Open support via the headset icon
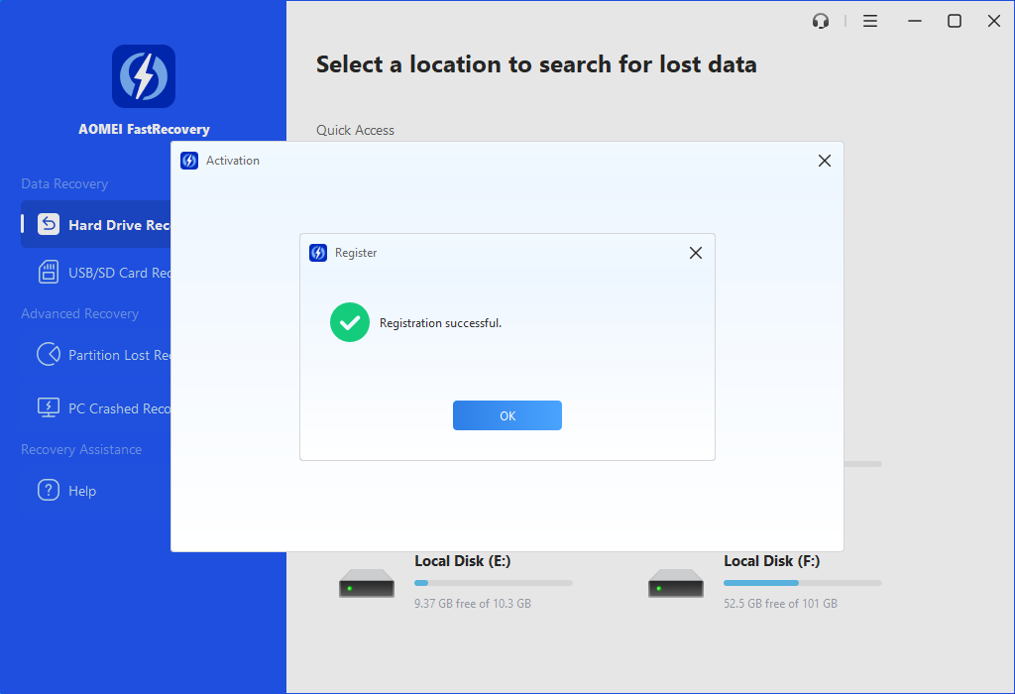 pos(820,21)
